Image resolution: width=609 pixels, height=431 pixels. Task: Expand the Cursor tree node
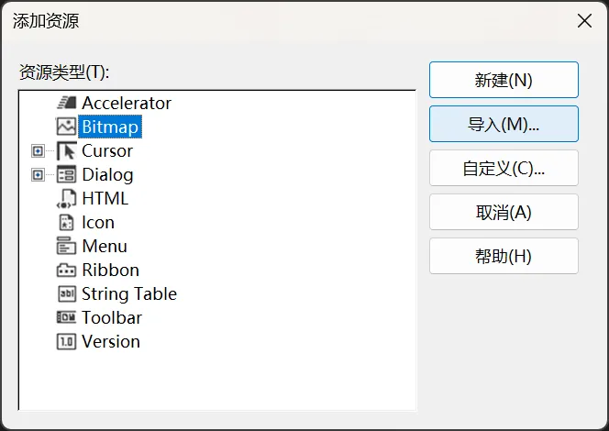(38, 150)
